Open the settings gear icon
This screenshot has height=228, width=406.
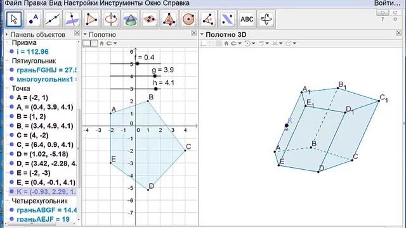click(395, 20)
